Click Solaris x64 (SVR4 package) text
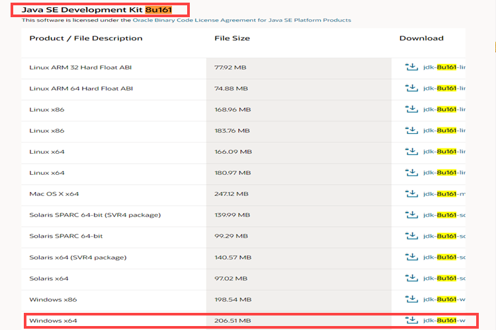496x330 pixels. [x=78, y=257]
